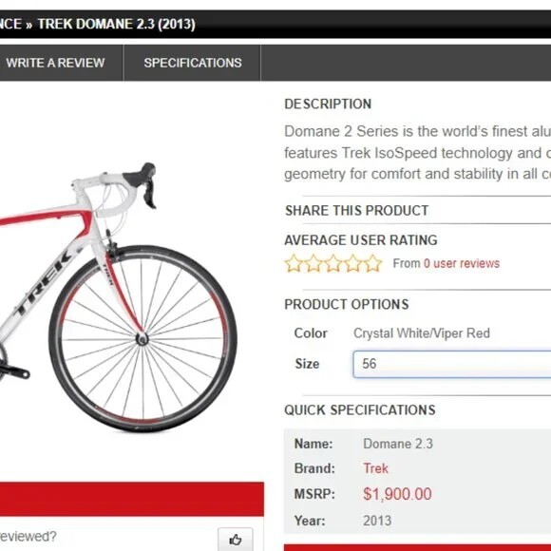The width and height of the screenshot is (551, 551).
Task: Select the second rating star
Action: tap(313, 263)
